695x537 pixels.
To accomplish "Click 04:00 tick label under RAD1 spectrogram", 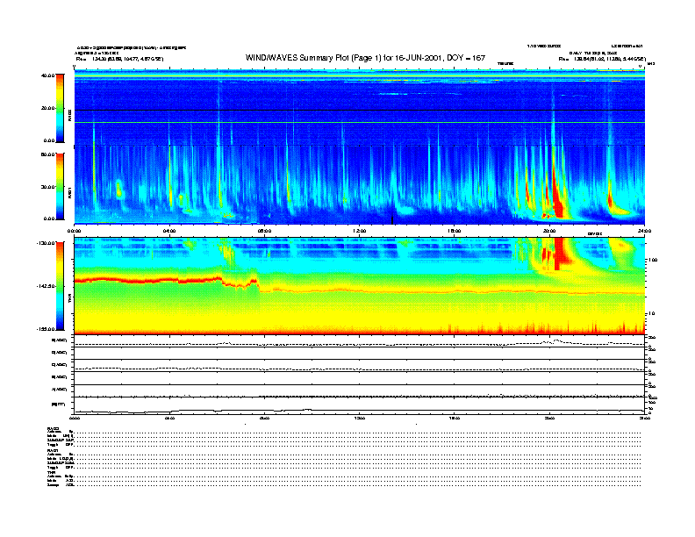I will point(169,231).
